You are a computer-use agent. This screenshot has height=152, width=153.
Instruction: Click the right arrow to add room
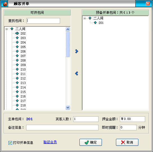point(77,51)
